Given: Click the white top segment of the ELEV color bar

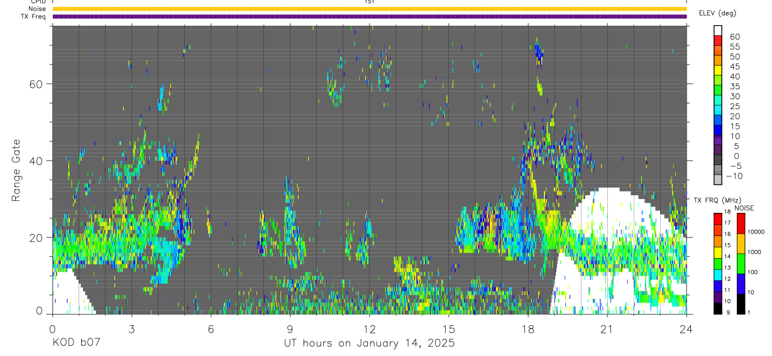Looking at the screenshot, I should click(x=718, y=31).
